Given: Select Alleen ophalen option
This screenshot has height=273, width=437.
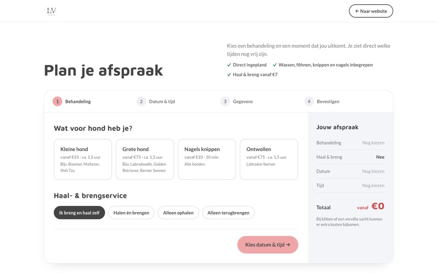Looking at the screenshot, I should point(178,212).
